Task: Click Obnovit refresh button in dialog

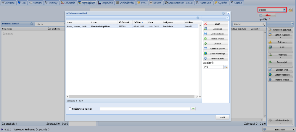Action: tap(215, 44)
